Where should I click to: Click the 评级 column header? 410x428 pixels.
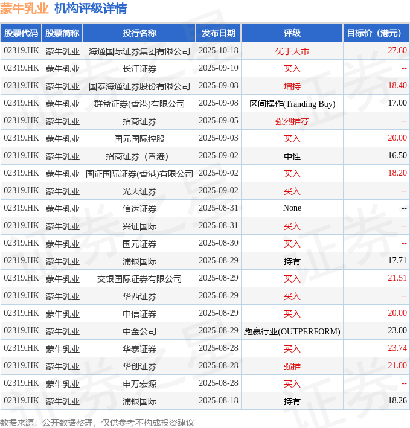pos(292,33)
